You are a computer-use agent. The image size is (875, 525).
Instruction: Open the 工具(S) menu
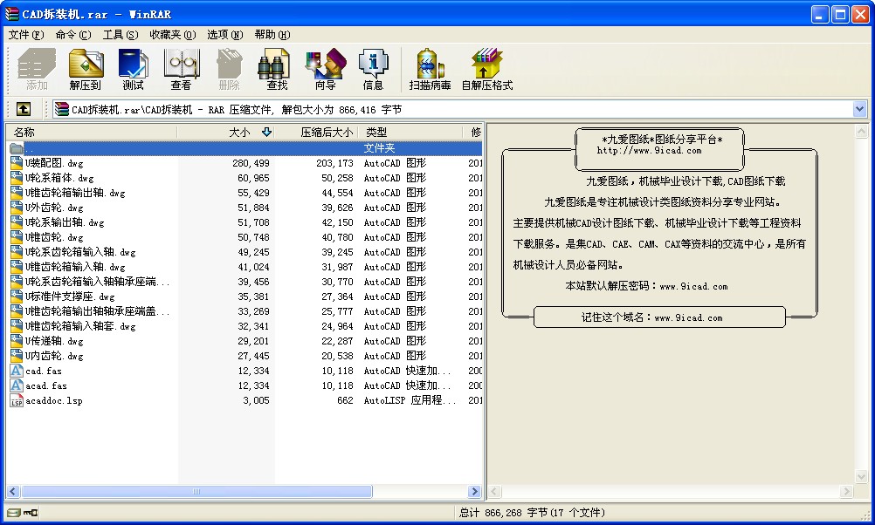coord(120,35)
